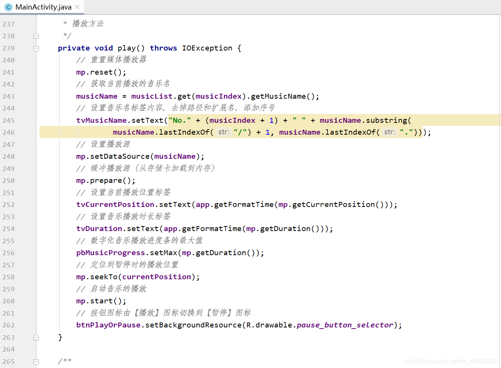
Task: Click pbMusicProgress on line 256
Action: coord(111,253)
